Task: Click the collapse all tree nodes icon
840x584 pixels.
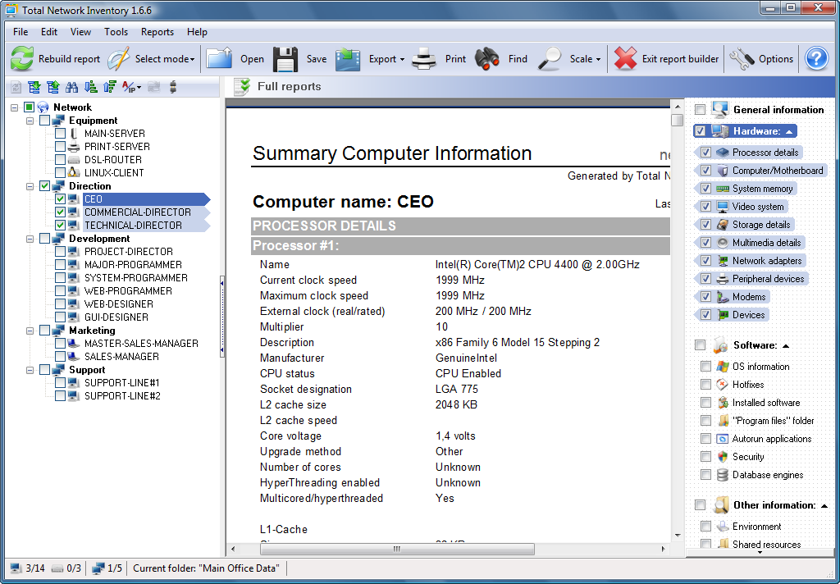Action: (x=53, y=87)
